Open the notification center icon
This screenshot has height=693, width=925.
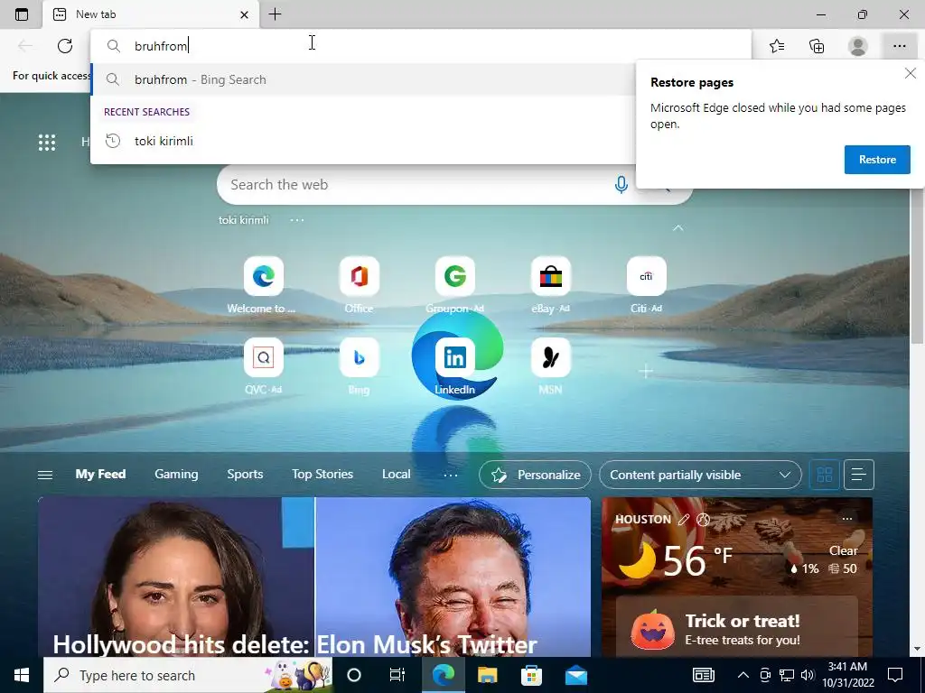coord(895,675)
